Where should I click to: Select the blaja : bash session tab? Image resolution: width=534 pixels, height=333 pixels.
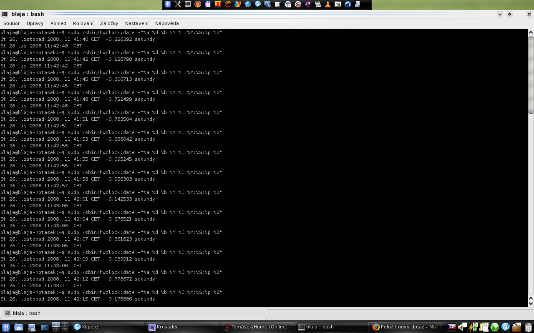(x=133, y=313)
